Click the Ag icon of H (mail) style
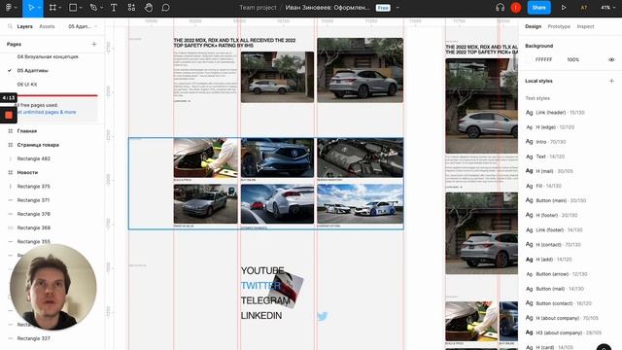 pos(529,171)
